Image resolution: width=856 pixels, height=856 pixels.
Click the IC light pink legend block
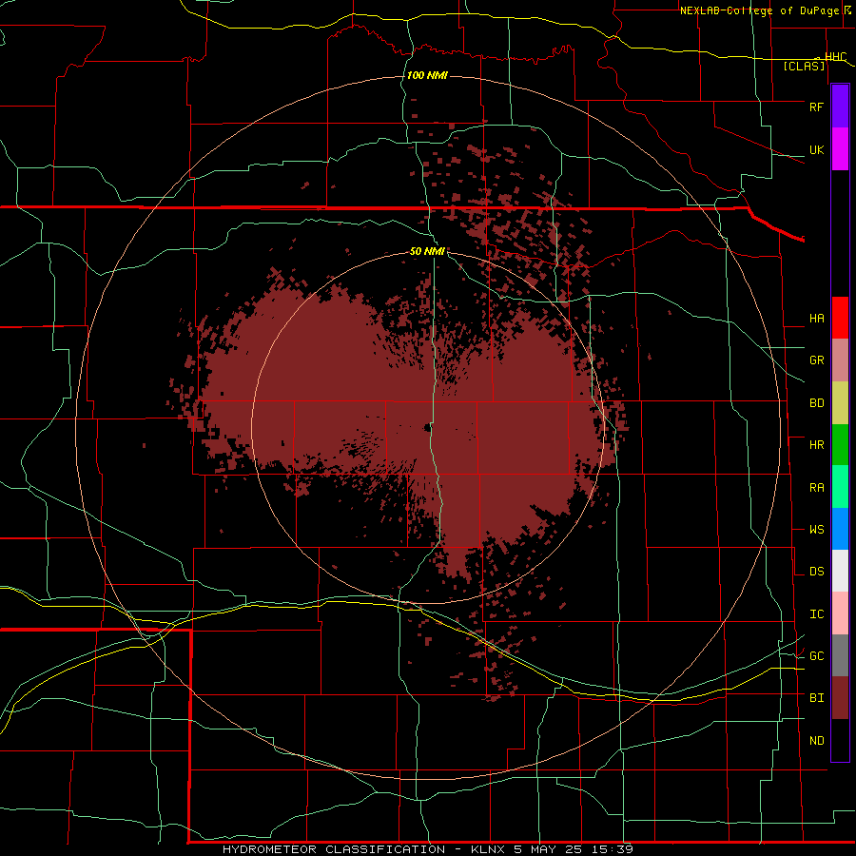(x=840, y=613)
